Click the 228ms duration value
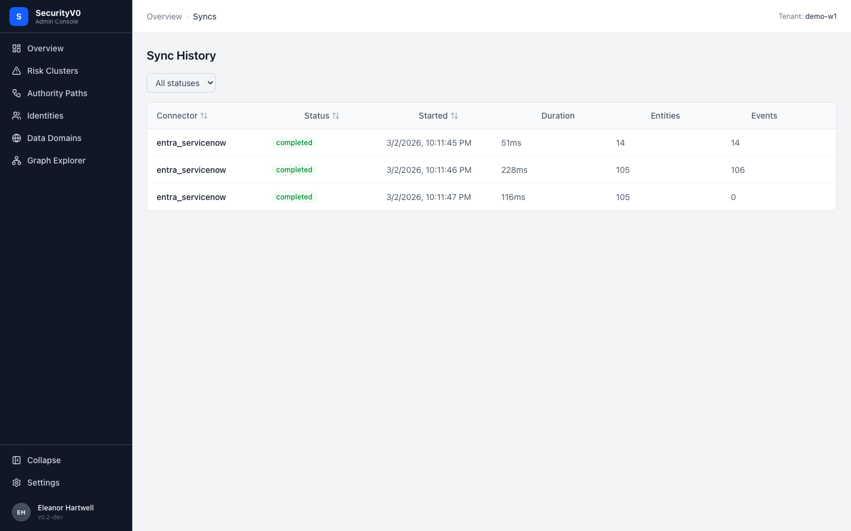 [514, 170]
